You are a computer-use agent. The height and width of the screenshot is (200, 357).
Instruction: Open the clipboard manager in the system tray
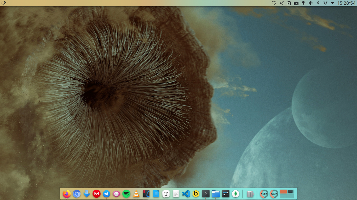click(x=289, y=3)
